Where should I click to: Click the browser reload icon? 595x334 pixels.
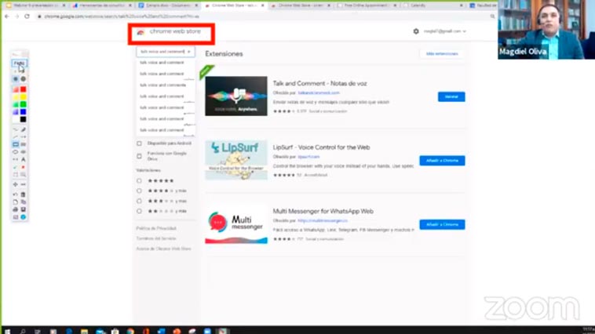point(27,16)
